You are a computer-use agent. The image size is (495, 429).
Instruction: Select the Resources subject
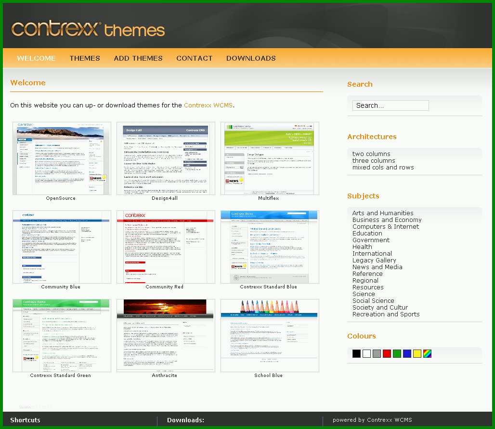[x=368, y=287]
